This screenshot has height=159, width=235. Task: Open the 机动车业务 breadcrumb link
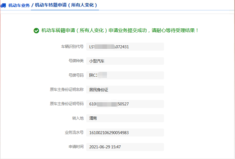[19, 5]
